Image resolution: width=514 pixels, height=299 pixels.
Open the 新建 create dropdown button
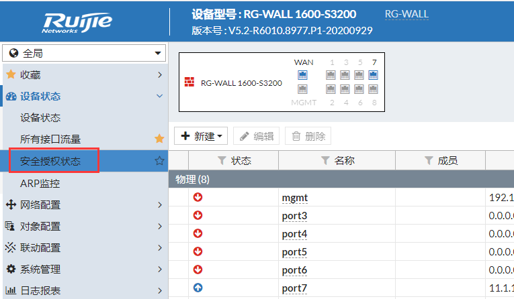(201, 136)
